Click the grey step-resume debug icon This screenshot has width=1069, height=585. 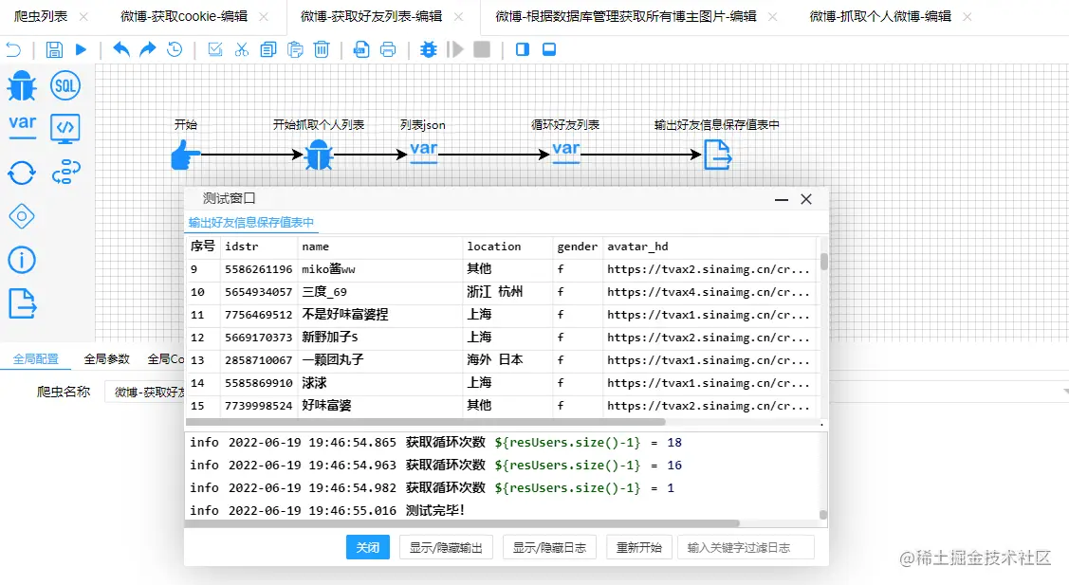454,49
